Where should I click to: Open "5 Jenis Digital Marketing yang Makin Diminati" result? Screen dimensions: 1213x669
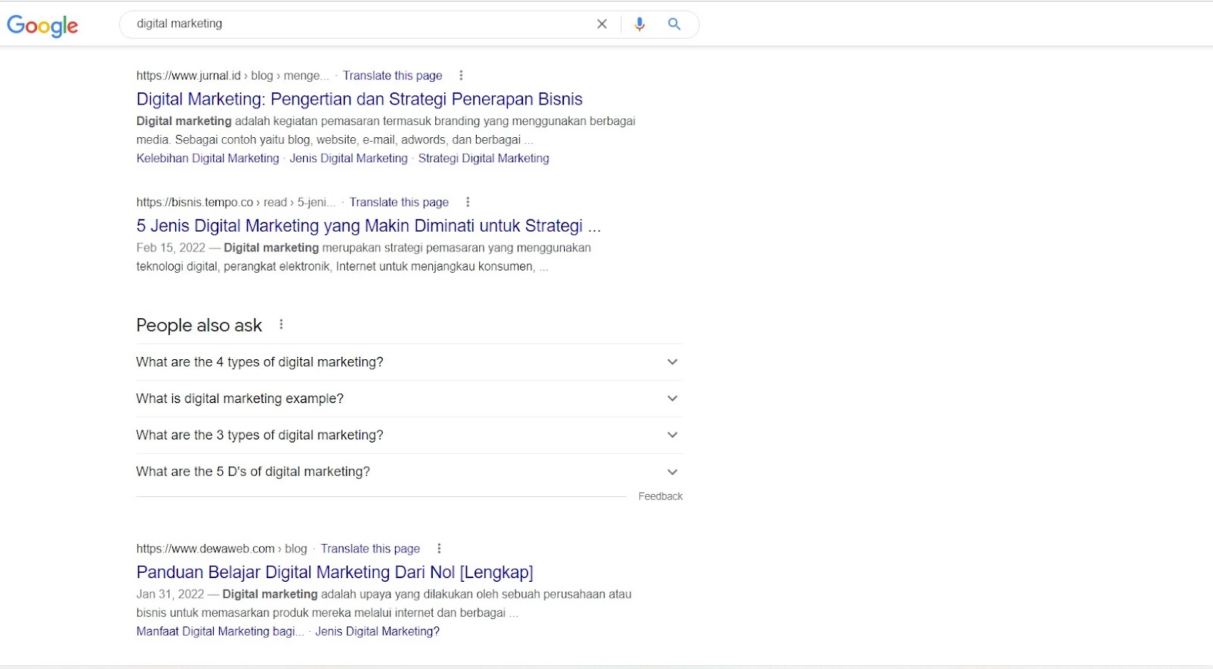pos(368,226)
